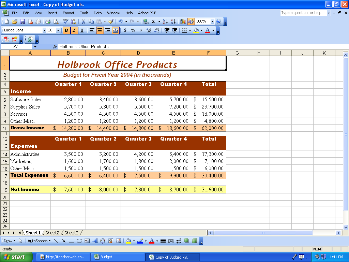The height and width of the screenshot is (262, 349).
Task: Click the Fill Color yellow bucket on the Formatting toolbar
Action: click(x=196, y=30)
